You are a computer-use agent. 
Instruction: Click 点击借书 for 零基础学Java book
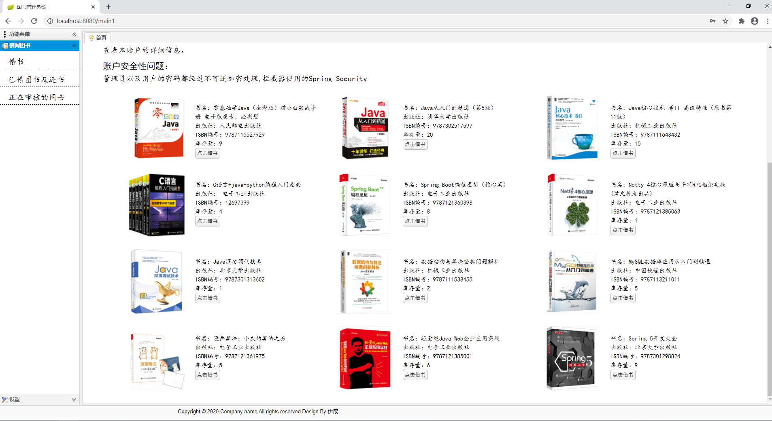tap(207, 153)
